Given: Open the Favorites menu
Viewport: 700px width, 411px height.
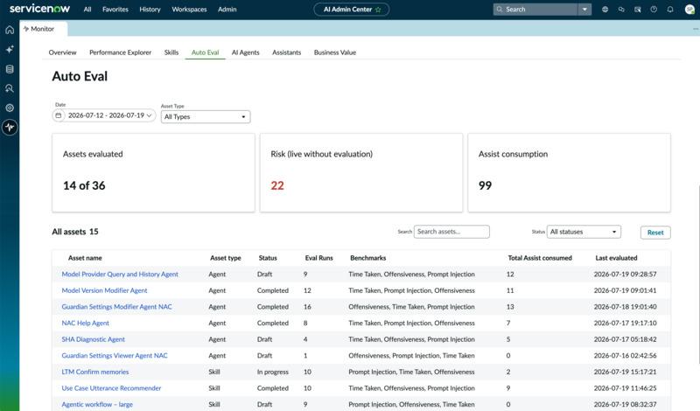Looking at the screenshot, I should (115, 10).
